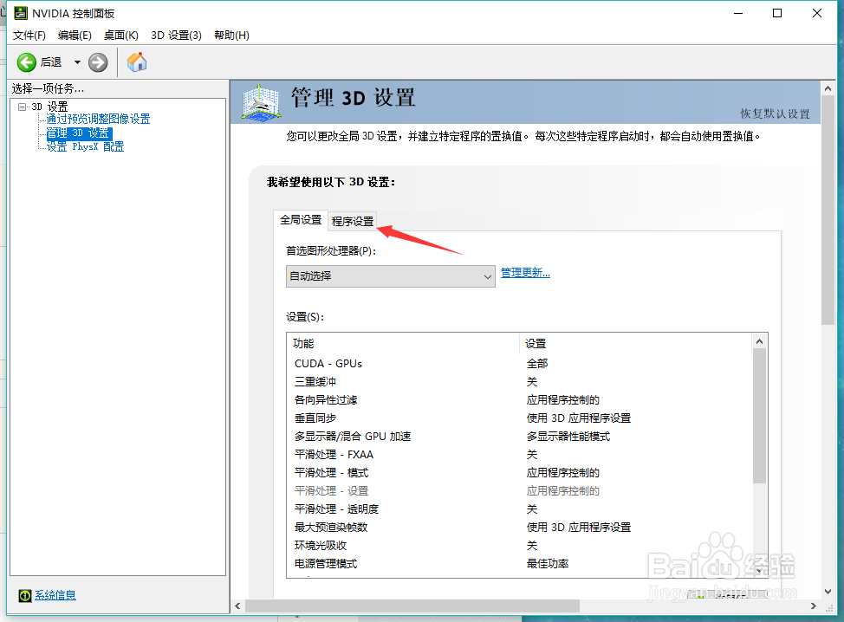This screenshot has width=844, height=622.
Task: Select 设置 PhysX 配置 in tree
Action: pos(85,146)
